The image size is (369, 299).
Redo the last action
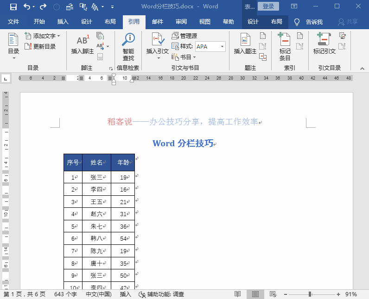tap(43, 6)
